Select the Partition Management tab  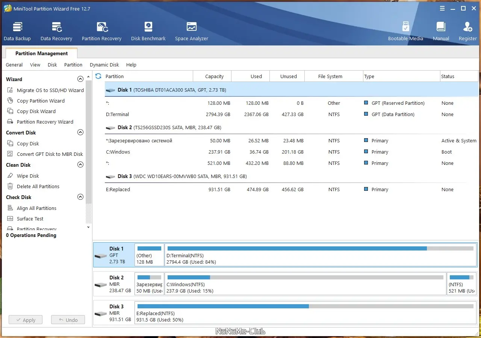pyautogui.click(x=41, y=53)
